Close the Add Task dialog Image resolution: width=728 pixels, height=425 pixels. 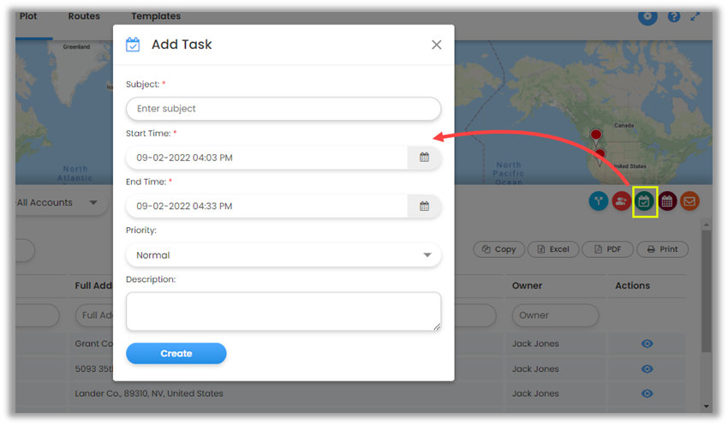click(437, 45)
